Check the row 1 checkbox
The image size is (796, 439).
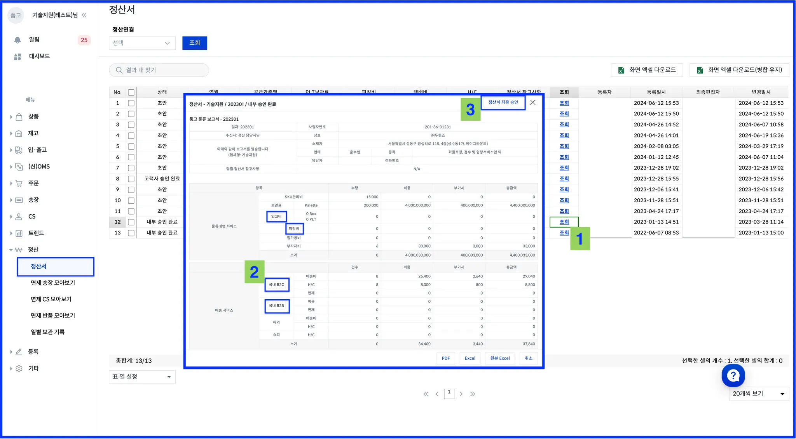click(131, 103)
